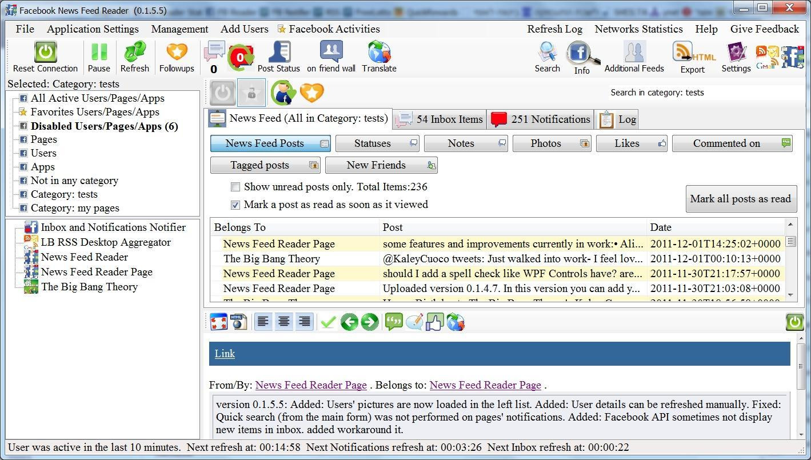Pause the feed refreshing
This screenshot has height=460, width=811.
click(x=99, y=53)
